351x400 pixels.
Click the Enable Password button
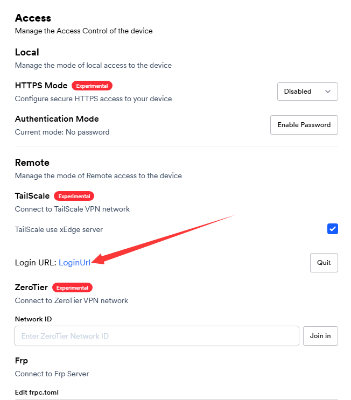point(304,125)
